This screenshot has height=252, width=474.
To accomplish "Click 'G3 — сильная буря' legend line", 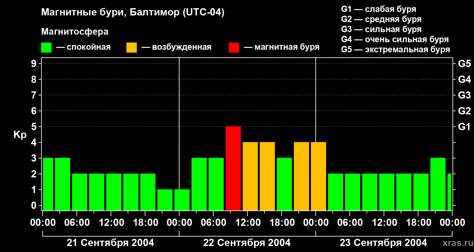I will click(x=381, y=29).
